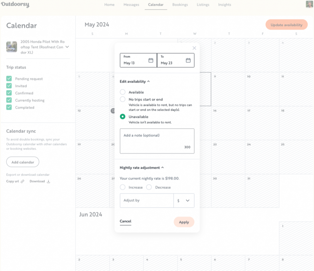Select May 16 calendar cell
The width and height of the screenshot is (314, 271).
point(228,123)
